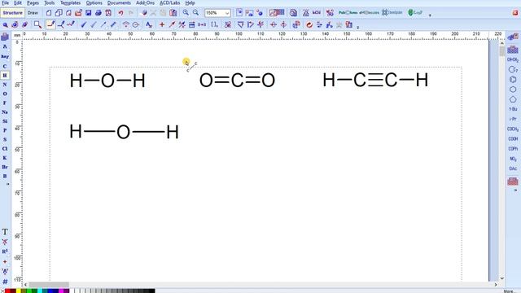Switch to Draw mode
The width and height of the screenshot is (521, 293).
(33, 13)
